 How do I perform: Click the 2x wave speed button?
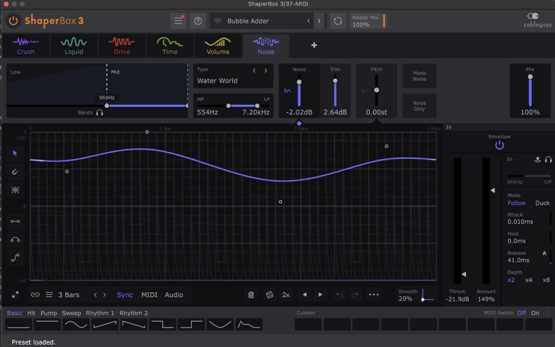286,294
